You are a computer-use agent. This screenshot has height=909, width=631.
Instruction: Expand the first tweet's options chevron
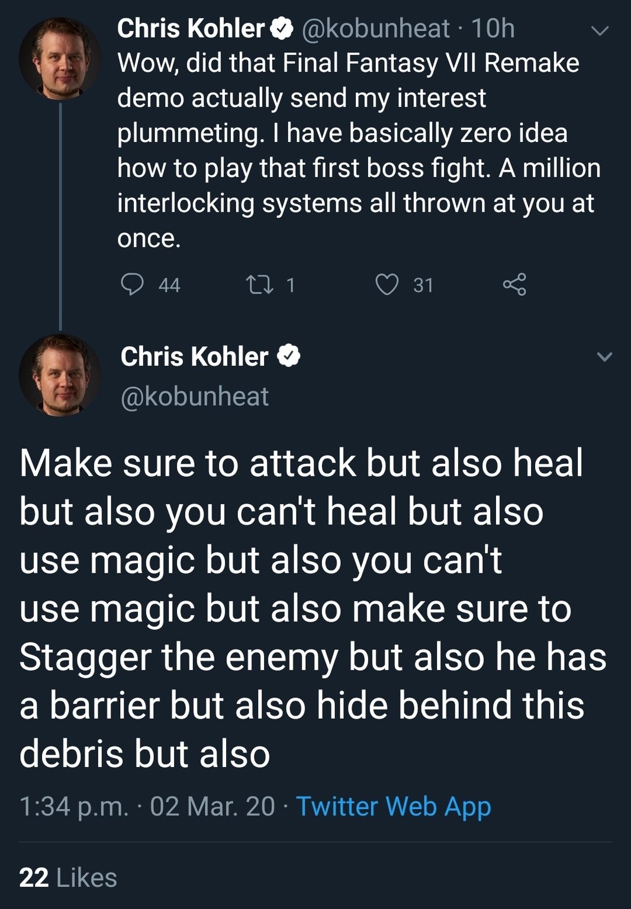[x=600, y=31]
